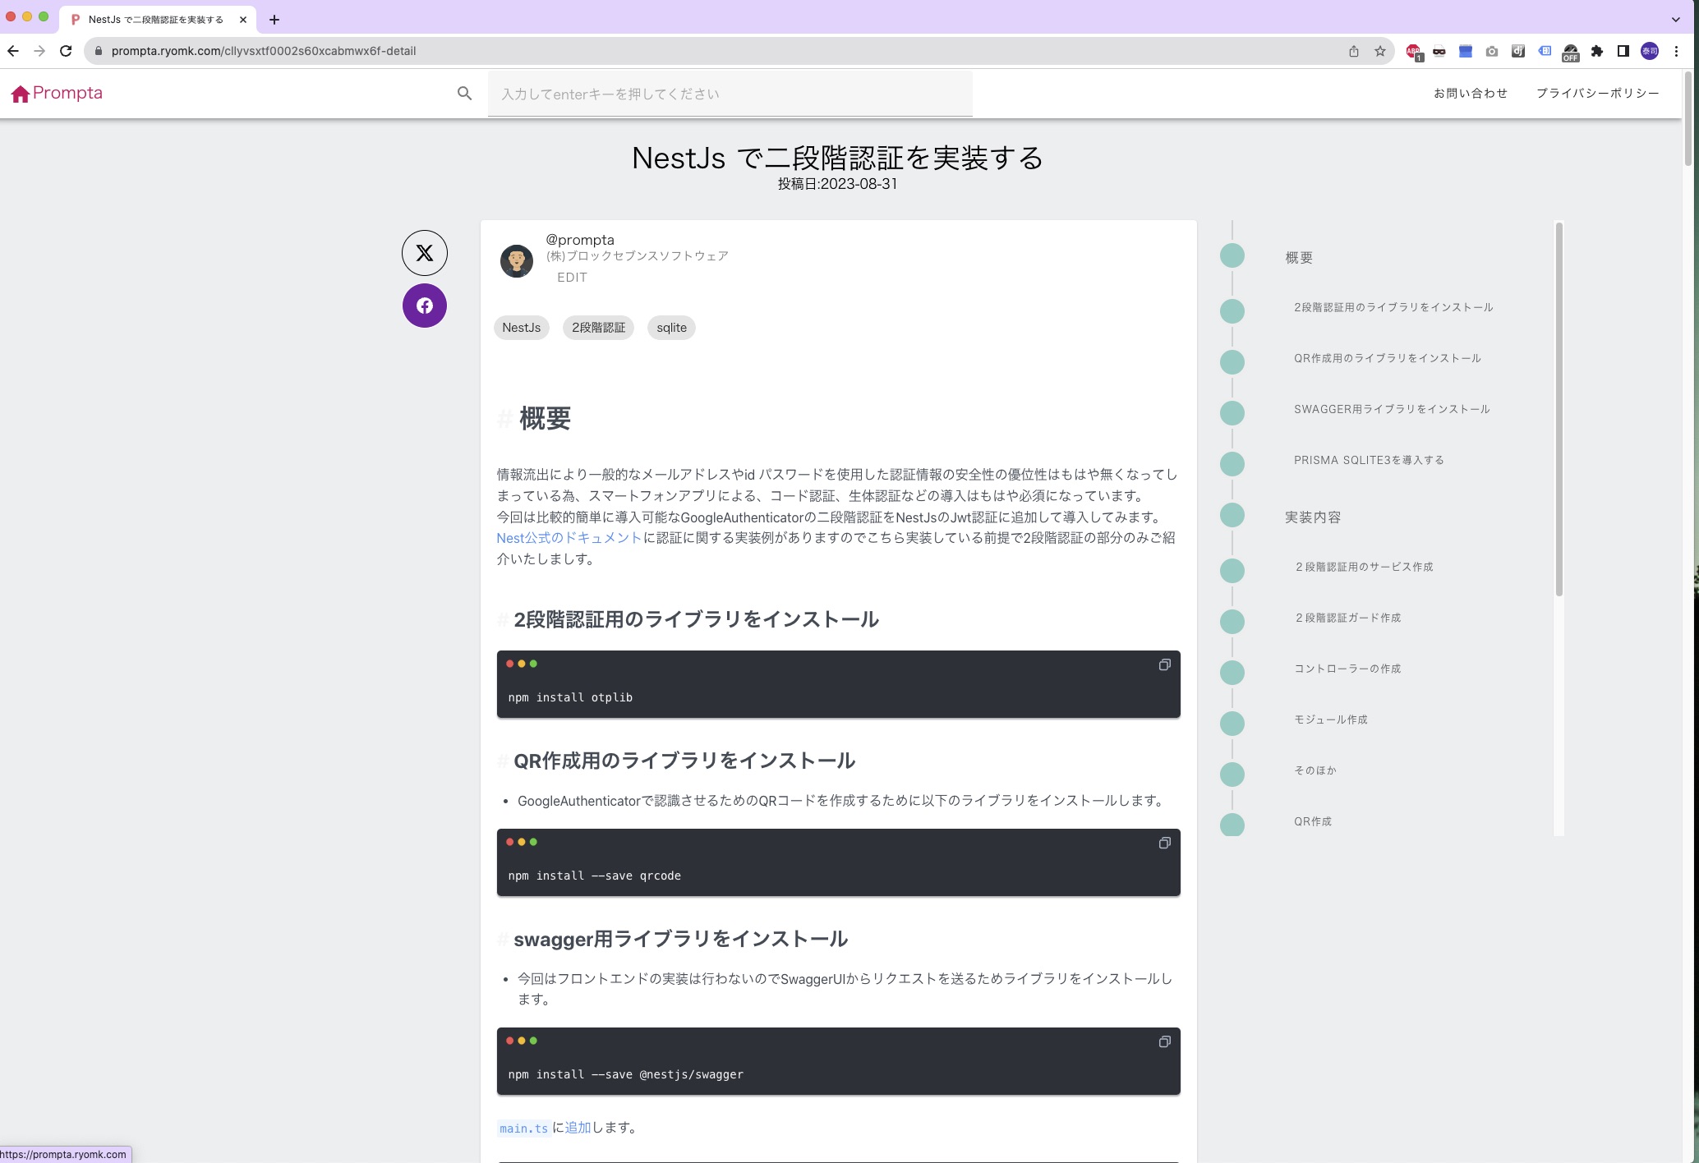This screenshot has width=1699, height=1163.
Task: Jump to 実装内容 in table of contents
Action: tap(1313, 517)
